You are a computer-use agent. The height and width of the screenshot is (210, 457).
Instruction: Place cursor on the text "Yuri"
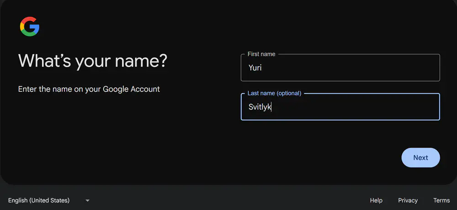point(255,68)
